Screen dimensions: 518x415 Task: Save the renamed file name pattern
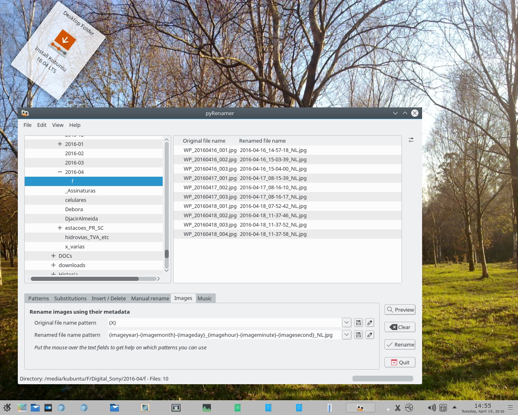tap(358, 335)
